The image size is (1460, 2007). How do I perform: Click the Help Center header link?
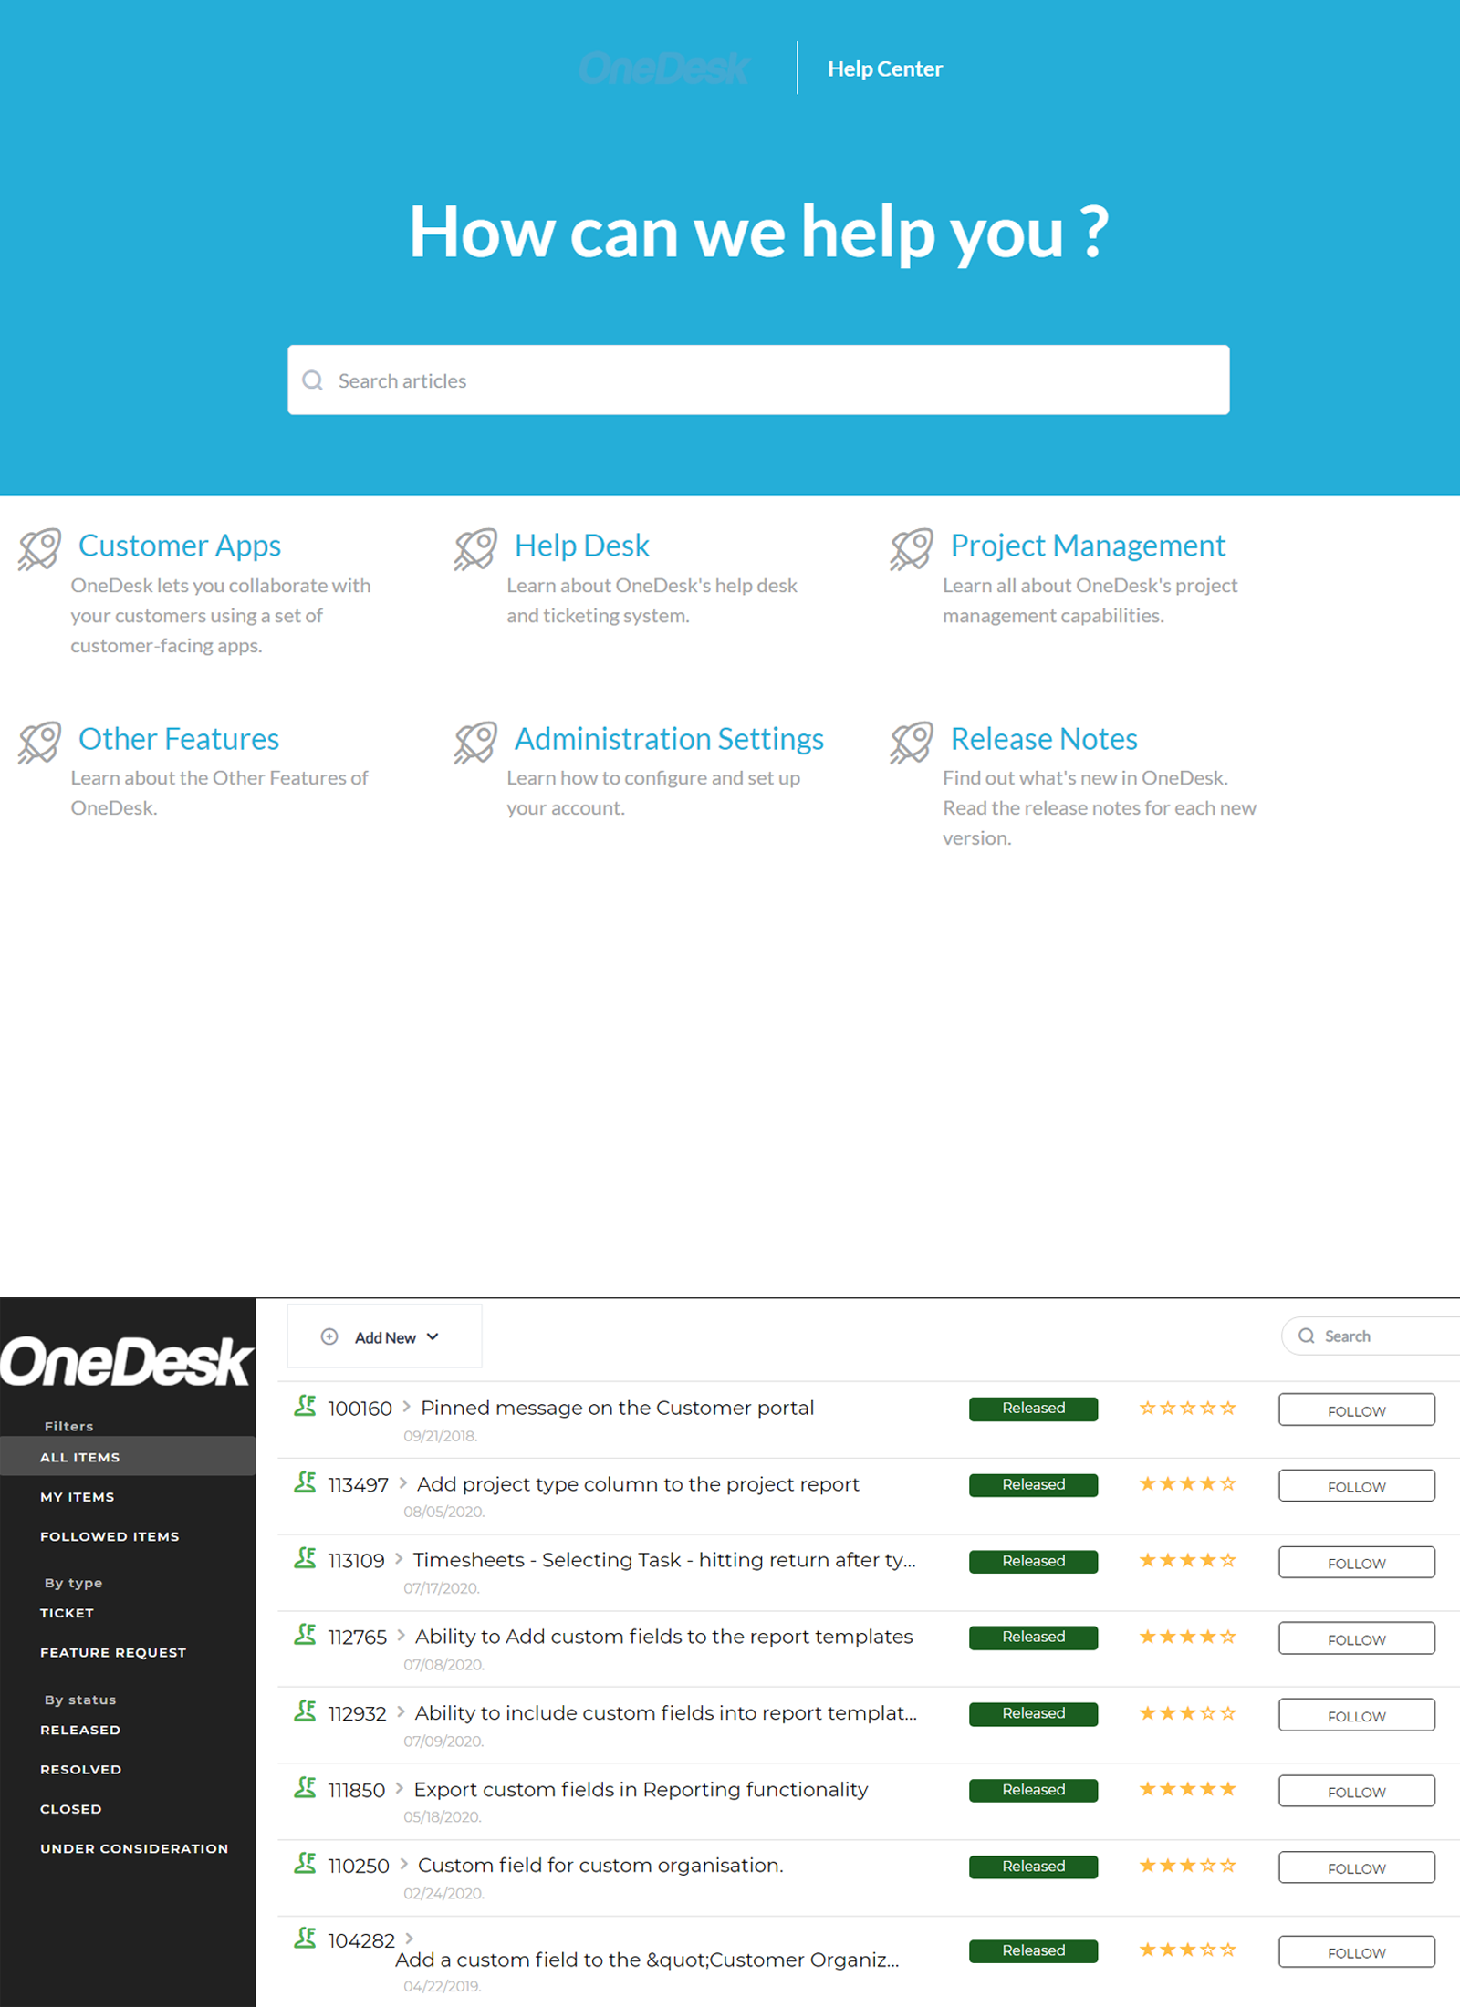pyautogui.click(x=885, y=68)
